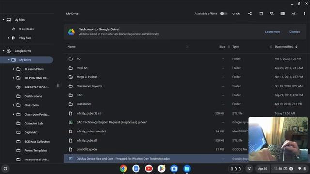310x174 pixels.
Task: Collapse the My files tree section
Action: coord(3,20)
